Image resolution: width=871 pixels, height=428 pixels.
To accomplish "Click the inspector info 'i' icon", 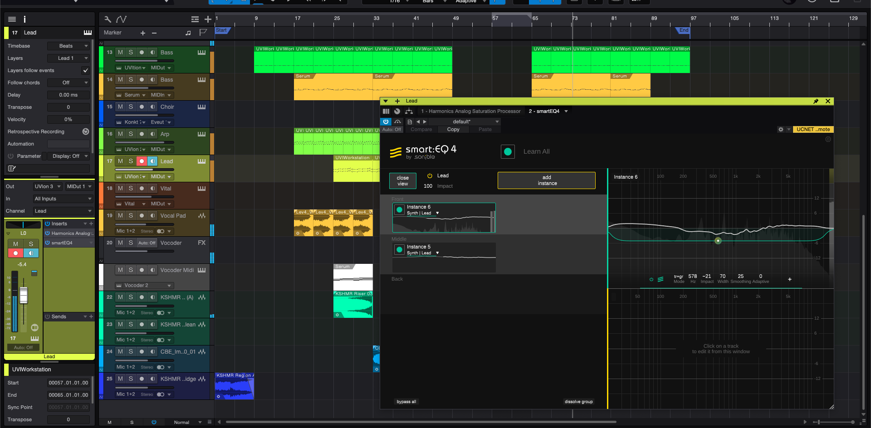I will coord(24,19).
